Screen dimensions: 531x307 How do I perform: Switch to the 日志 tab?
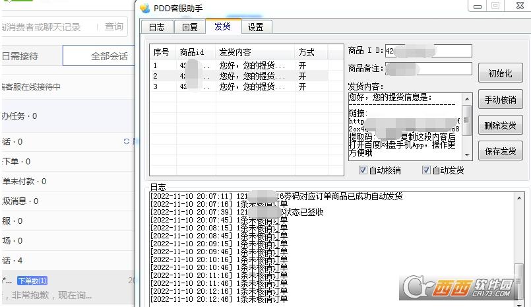click(156, 27)
